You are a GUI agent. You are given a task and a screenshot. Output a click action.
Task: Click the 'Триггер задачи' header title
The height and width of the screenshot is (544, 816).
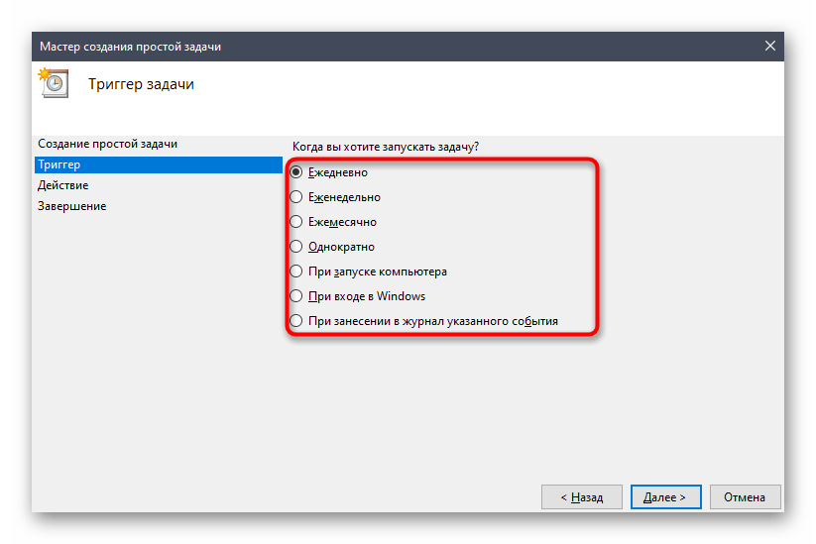point(142,84)
